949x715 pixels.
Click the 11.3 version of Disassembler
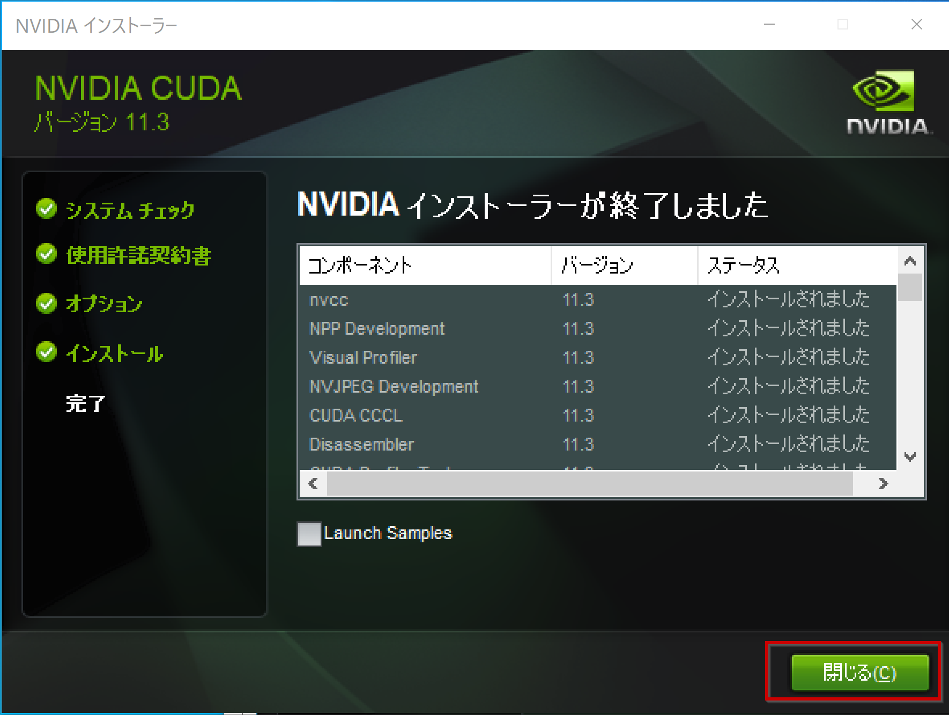click(x=578, y=444)
